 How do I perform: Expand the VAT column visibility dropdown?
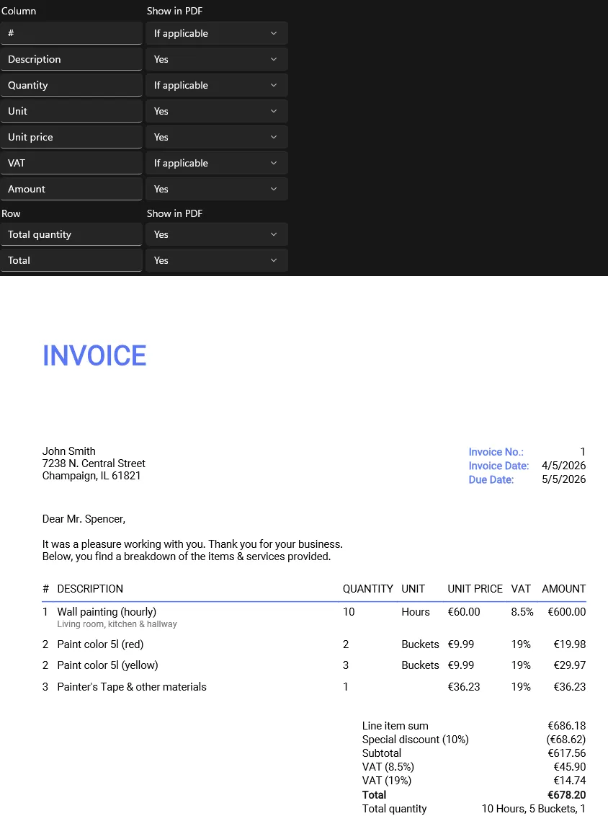pos(216,163)
